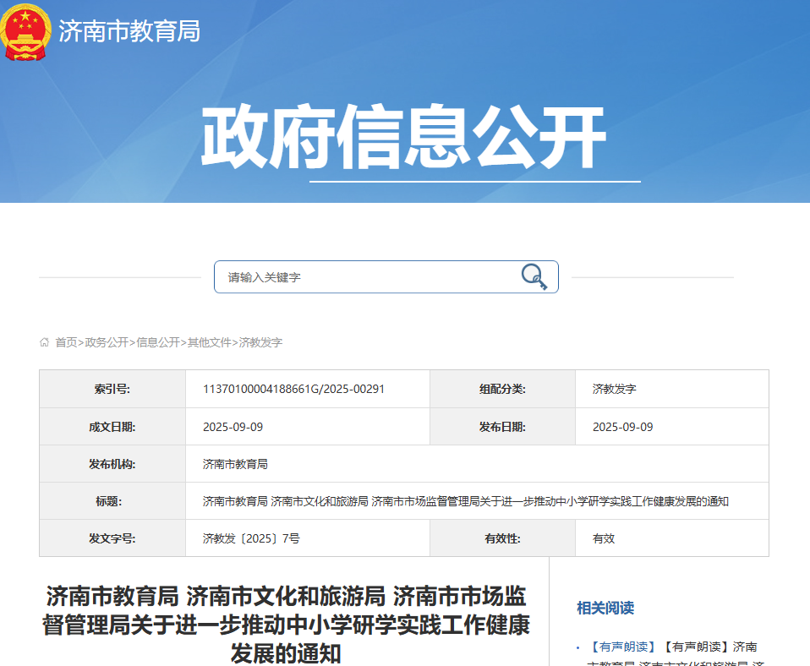This screenshot has height=666, width=810.
Task: Focus the 请输入关键字 search field
Action: pyautogui.click(x=364, y=277)
